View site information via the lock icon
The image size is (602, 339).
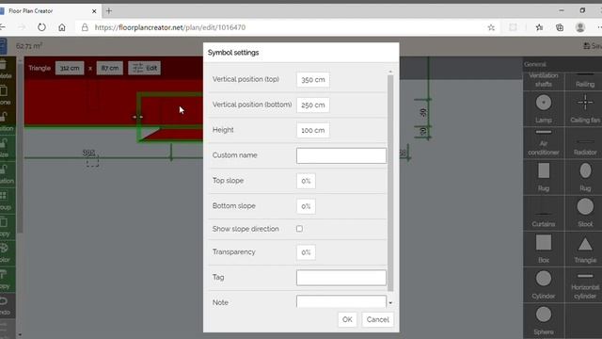tap(85, 27)
